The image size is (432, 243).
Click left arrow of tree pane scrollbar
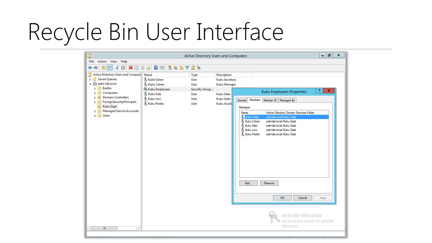(90, 228)
